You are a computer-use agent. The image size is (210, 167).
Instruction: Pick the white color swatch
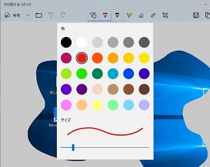tap(82, 42)
